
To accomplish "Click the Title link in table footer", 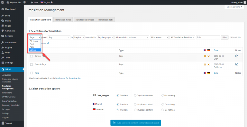I will 37,73.
